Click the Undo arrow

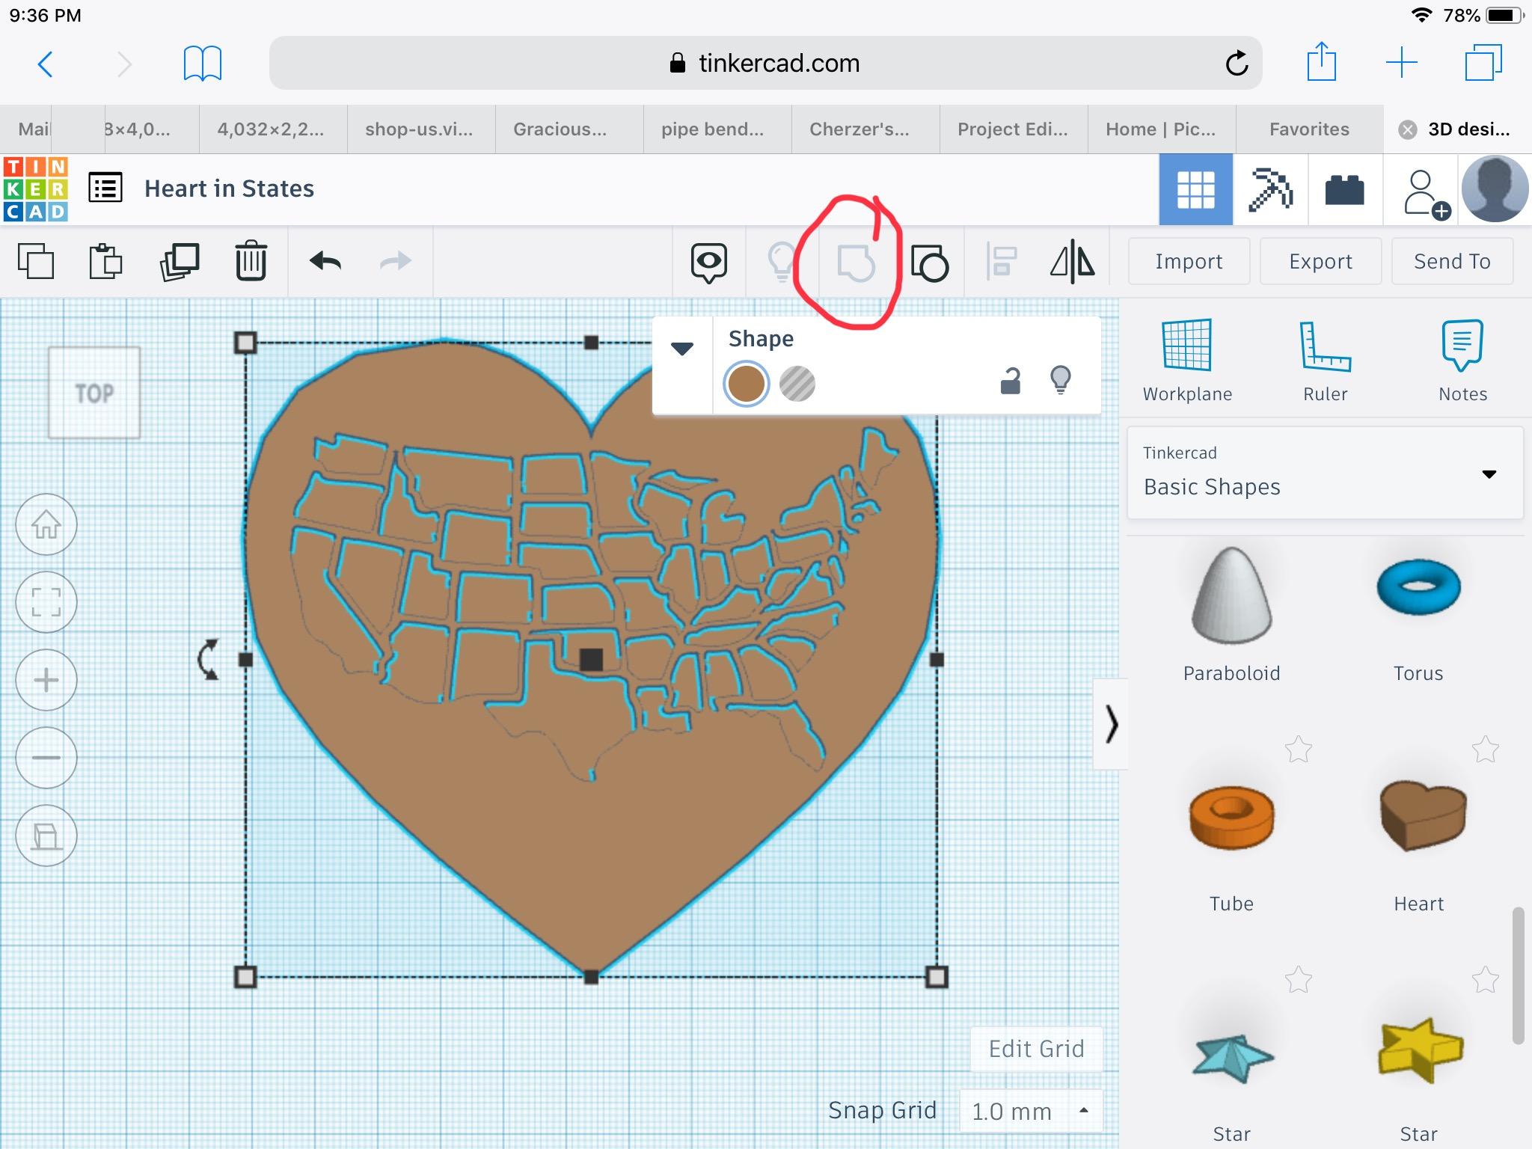[325, 261]
